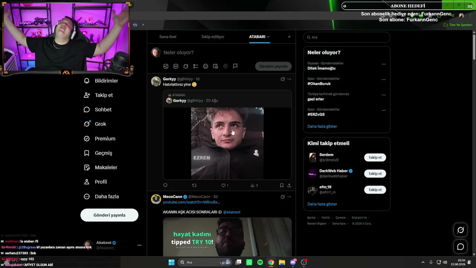
Task: Click the @akabest mention link
Action: [232, 212]
